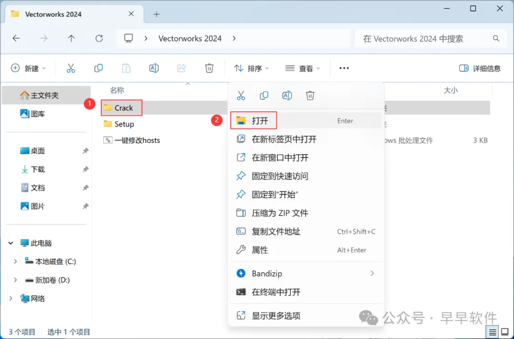Open the 排序 sort dropdown
Viewport: 514px width, 339px height.
(251, 68)
